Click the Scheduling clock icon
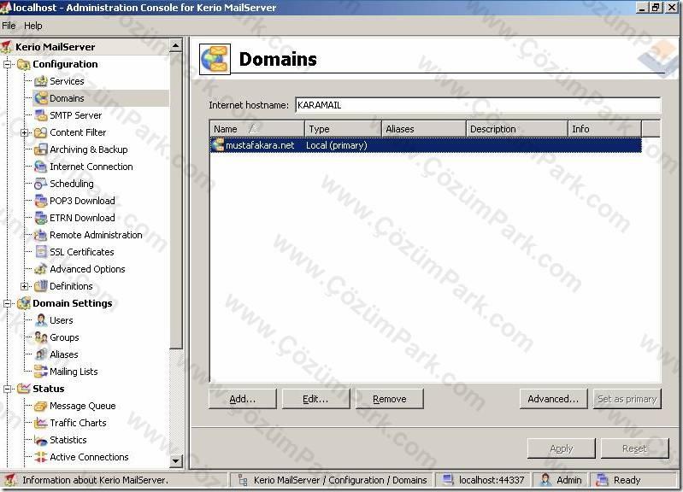The width and height of the screenshot is (683, 492). pos(40,184)
